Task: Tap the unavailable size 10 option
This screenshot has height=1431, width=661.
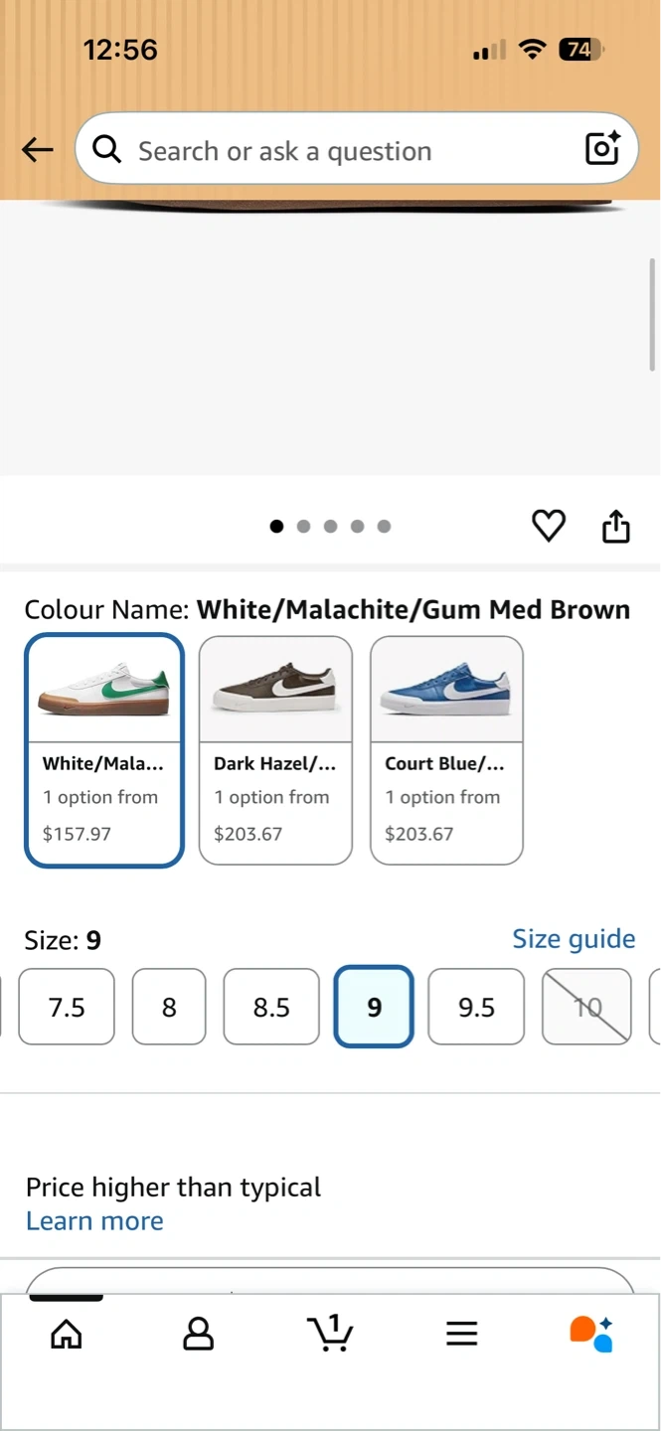Action: tap(587, 1008)
